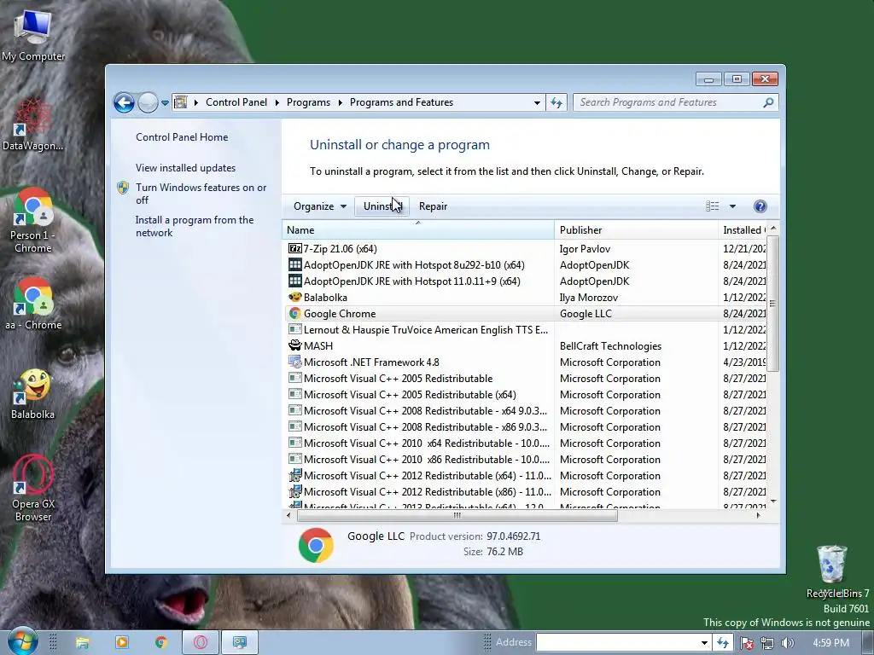
Task: Click the change view icon
Action: (713, 206)
